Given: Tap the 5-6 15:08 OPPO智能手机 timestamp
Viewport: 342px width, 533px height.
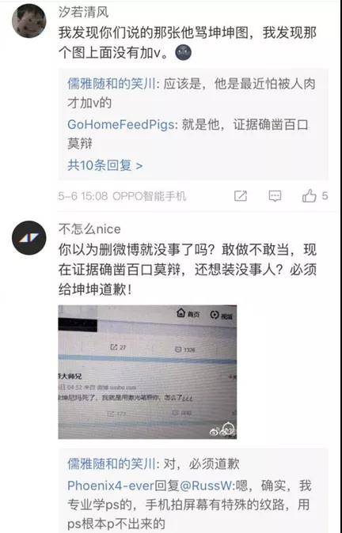Looking at the screenshot, I should coord(122,196).
